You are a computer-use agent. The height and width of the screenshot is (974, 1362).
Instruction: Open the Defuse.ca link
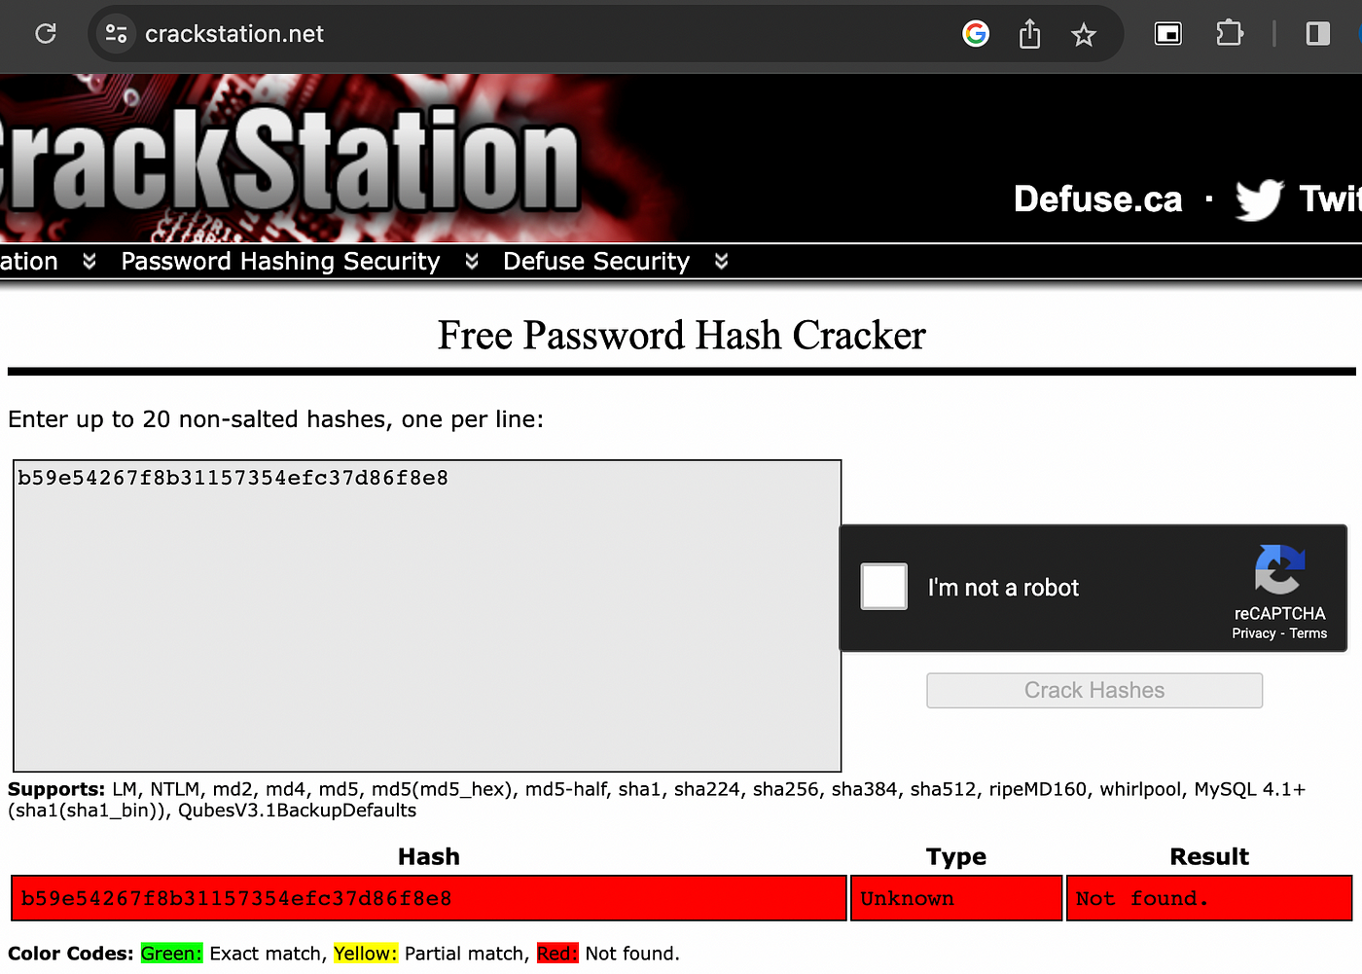[x=1098, y=199]
